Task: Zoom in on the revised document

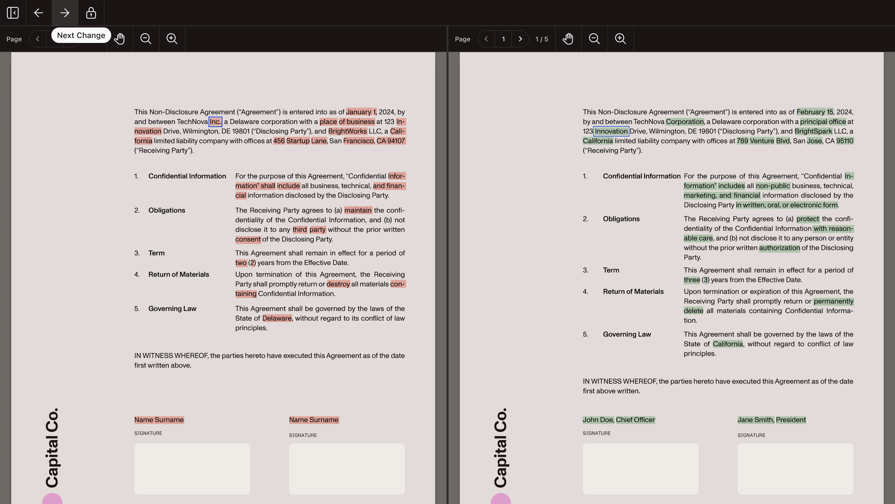Action: click(x=620, y=39)
